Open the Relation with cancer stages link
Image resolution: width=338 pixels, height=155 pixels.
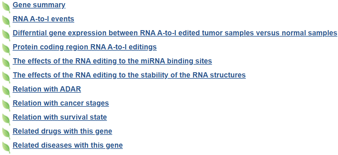click(61, 103)
